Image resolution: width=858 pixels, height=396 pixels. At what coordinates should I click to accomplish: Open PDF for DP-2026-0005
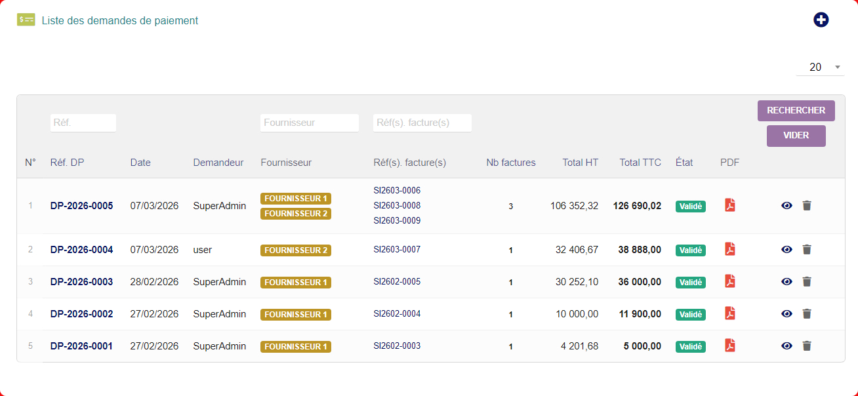729,205
